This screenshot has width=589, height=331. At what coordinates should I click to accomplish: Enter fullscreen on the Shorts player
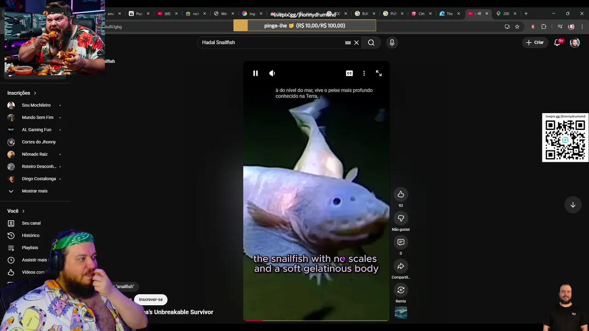coord(379,73)
